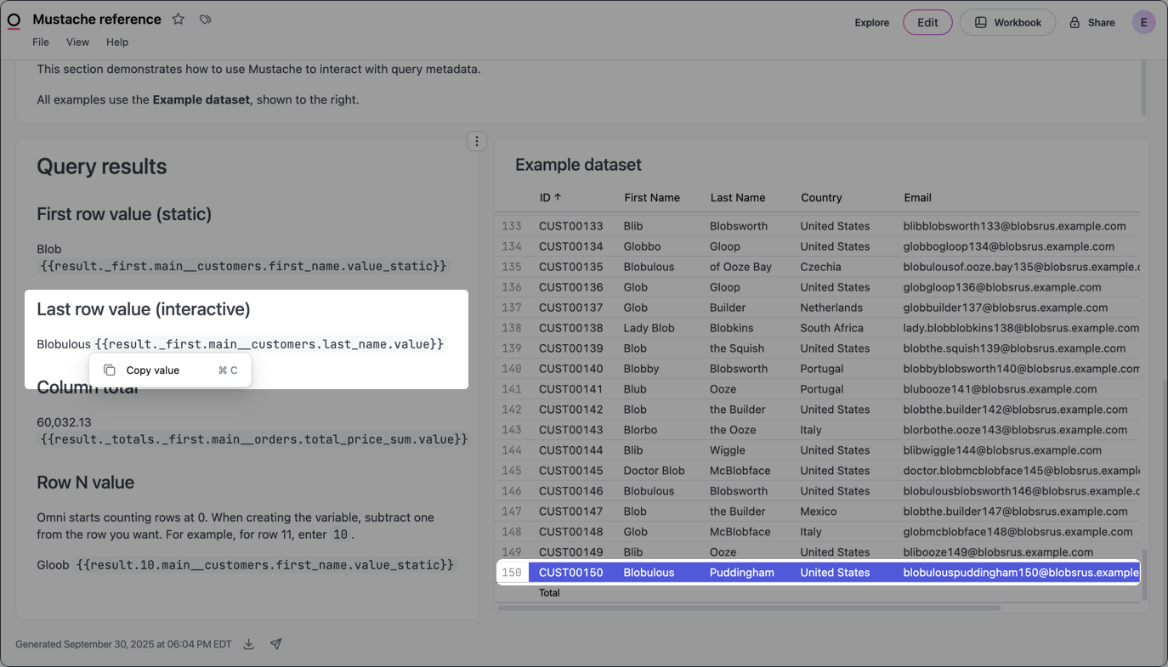Open the three-dot tile options menu

[477, 141]
